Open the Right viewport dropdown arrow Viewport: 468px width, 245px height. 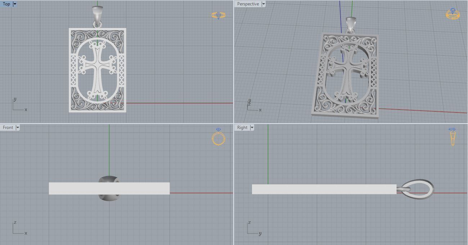coord(252,128)
